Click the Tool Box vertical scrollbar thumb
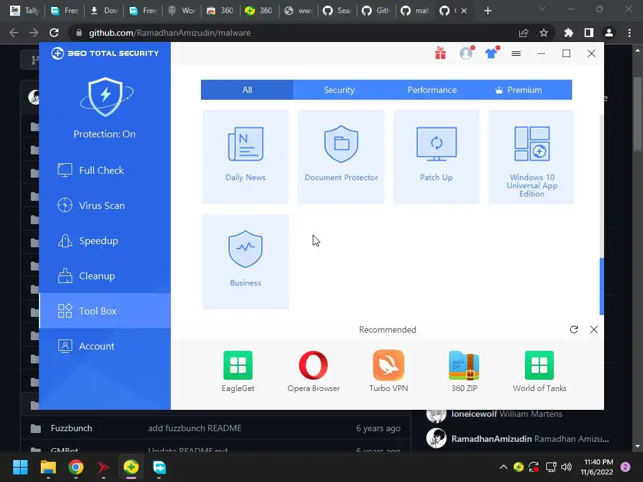Screen dimensions: 643x482 (602, 286)
